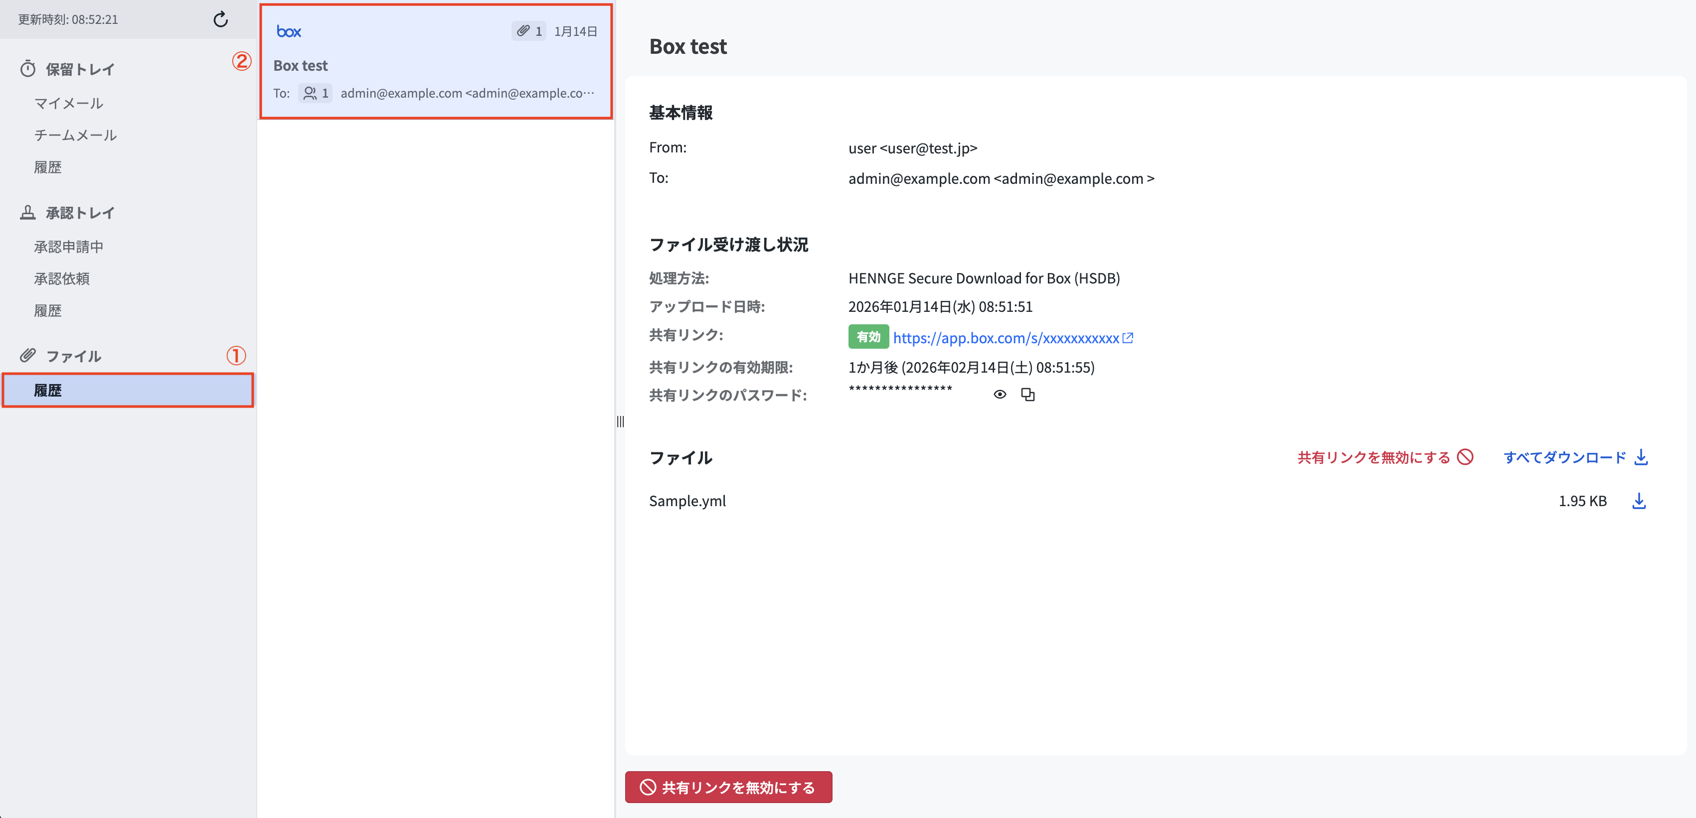Viewport: 1696px width, 818px height.
Task: Select 履歴 under ファイル section
Action: pos(128,390)
